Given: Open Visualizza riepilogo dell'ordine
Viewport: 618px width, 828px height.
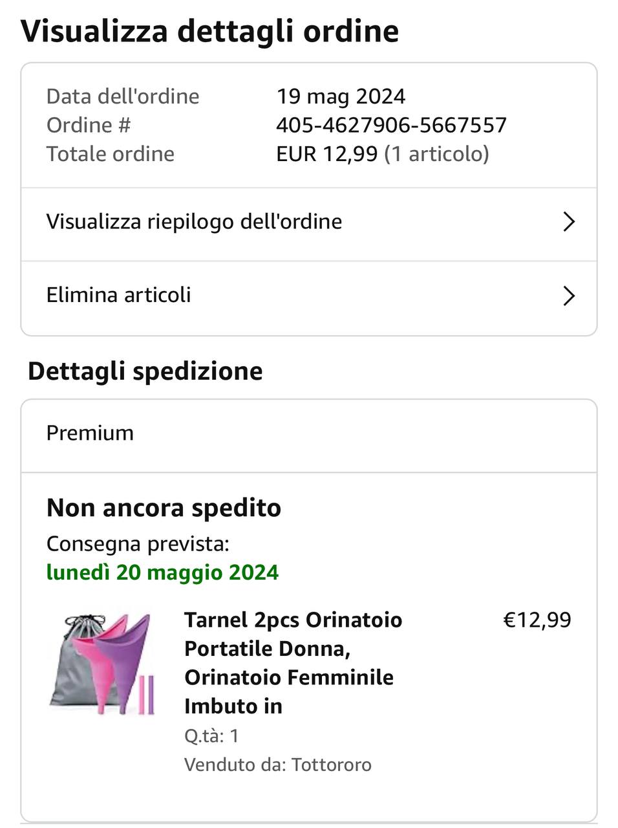Looking at the screenshot, I should click(194, 222).
